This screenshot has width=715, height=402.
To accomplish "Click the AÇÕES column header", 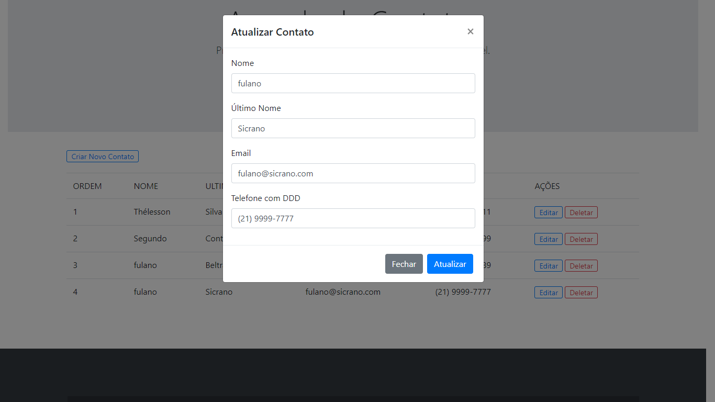I will [547, 186].
